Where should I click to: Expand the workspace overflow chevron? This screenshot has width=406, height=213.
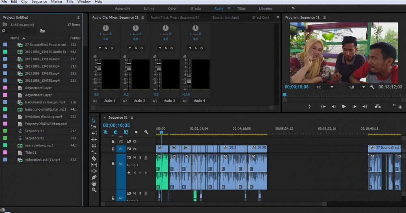pos(293,8)
